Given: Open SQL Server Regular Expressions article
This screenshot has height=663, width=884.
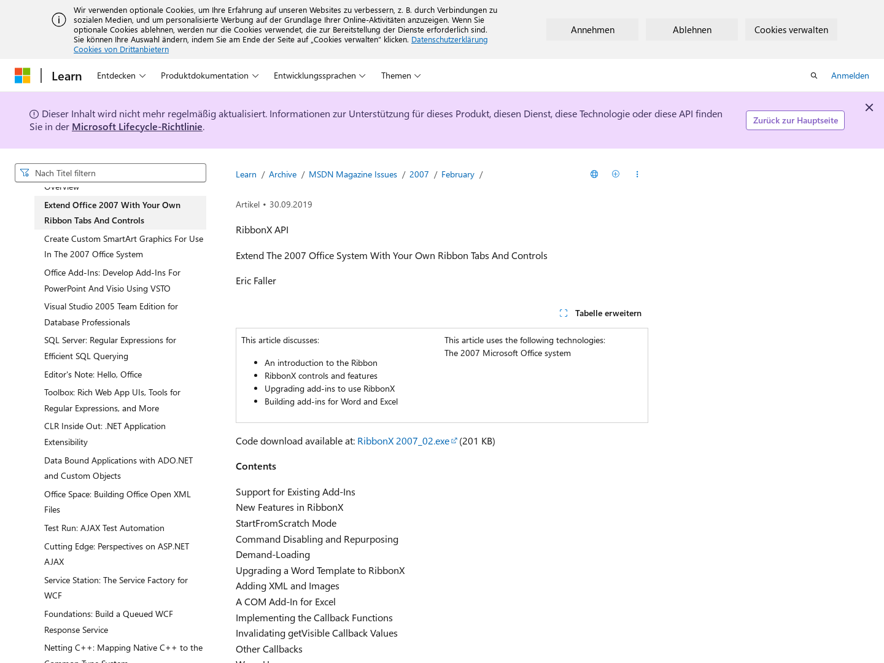Looking at the screenshot, I should (120, 348).
